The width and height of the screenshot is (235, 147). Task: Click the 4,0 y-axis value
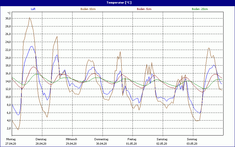(x=9, y=121)
